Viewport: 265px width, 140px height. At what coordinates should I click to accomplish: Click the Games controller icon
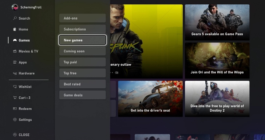tap(15, 40)
